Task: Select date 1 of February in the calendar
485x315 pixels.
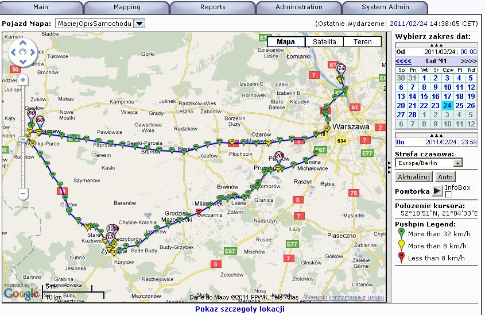Action: [424, 78]
